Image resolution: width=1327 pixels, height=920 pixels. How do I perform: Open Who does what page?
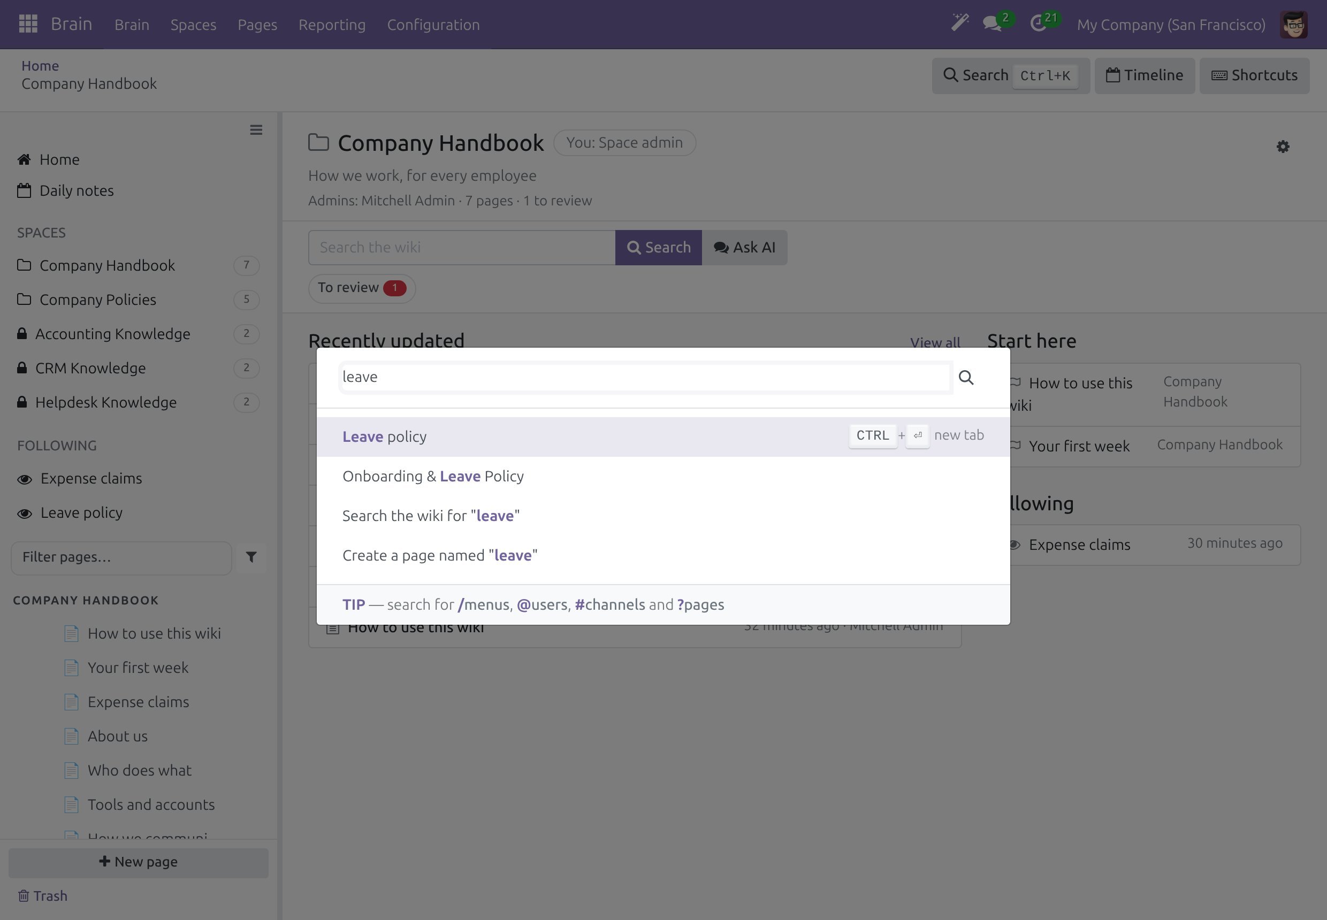140,770
